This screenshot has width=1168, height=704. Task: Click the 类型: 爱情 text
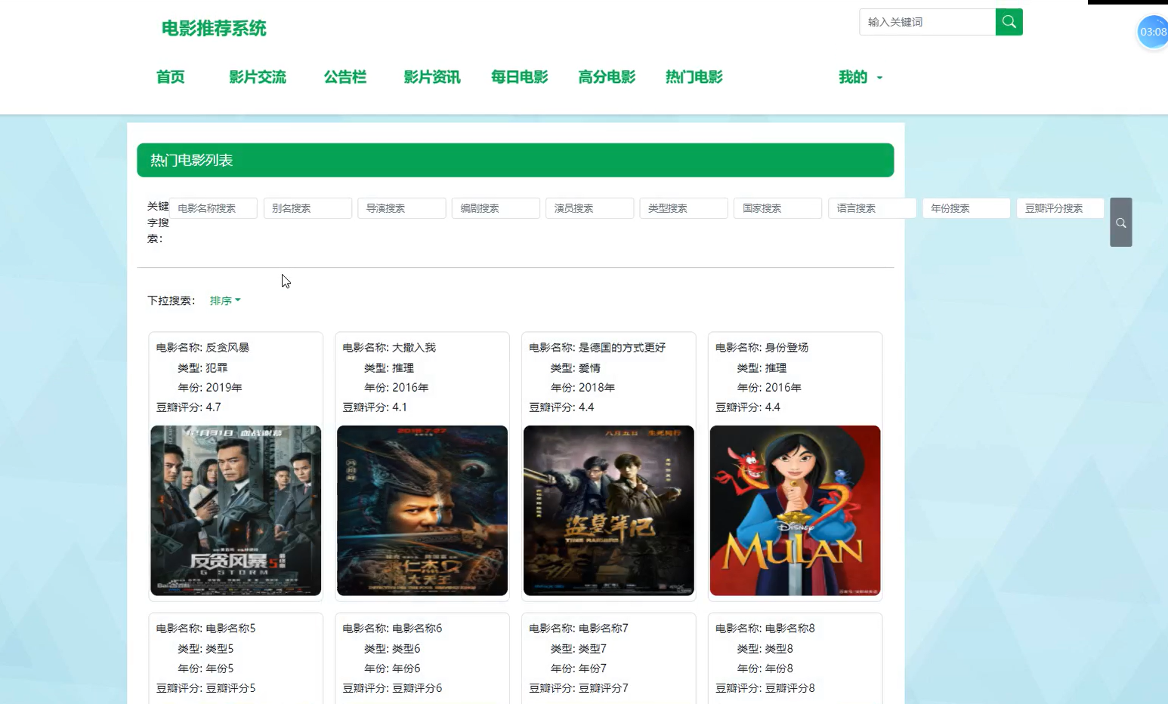[576, 368]
